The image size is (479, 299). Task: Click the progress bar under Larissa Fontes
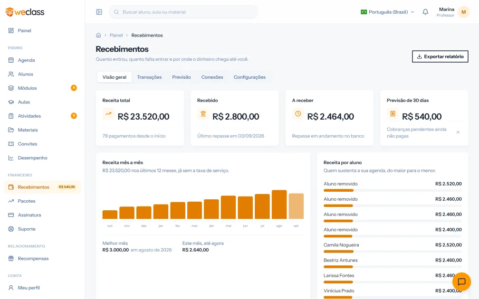pyautogui.click(x=393, y=282)
